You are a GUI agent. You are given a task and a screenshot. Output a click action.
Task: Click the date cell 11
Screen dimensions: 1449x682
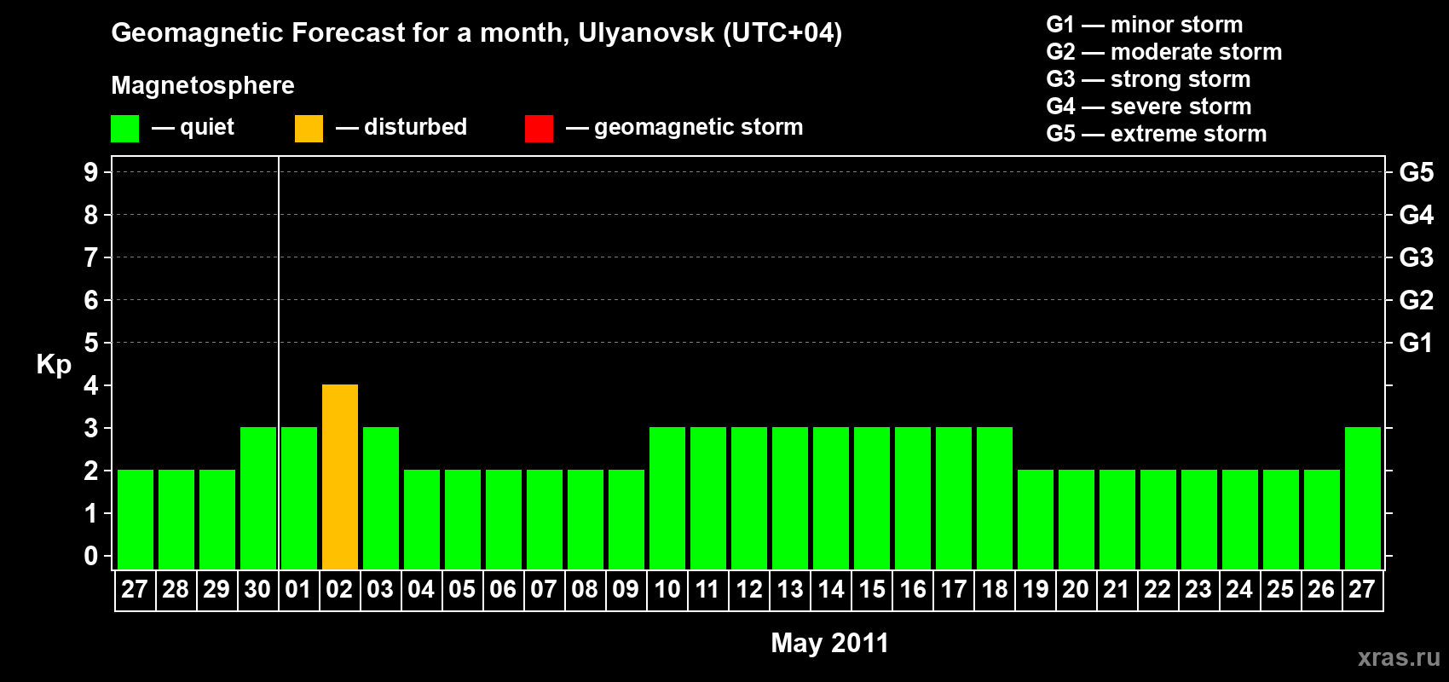click(x=708, y=590)
